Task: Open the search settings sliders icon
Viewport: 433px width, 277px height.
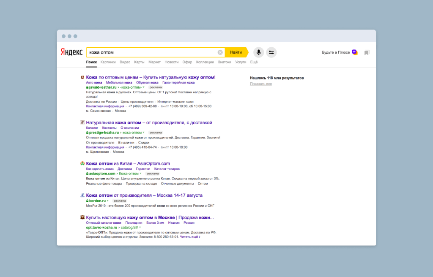Action: [271, 52]
